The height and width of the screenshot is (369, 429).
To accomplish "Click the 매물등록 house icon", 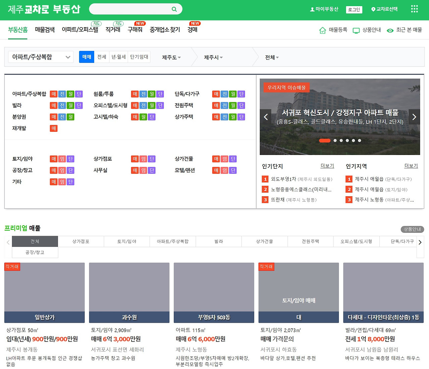I will [x=322, y=31].
